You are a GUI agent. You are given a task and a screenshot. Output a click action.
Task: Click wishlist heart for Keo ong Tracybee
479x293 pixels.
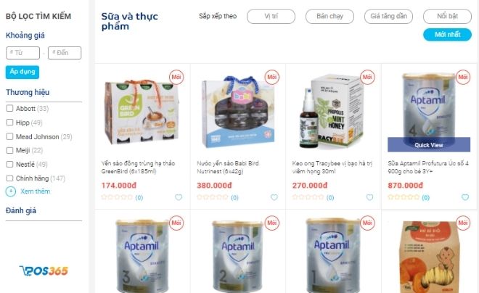point(369,197)
